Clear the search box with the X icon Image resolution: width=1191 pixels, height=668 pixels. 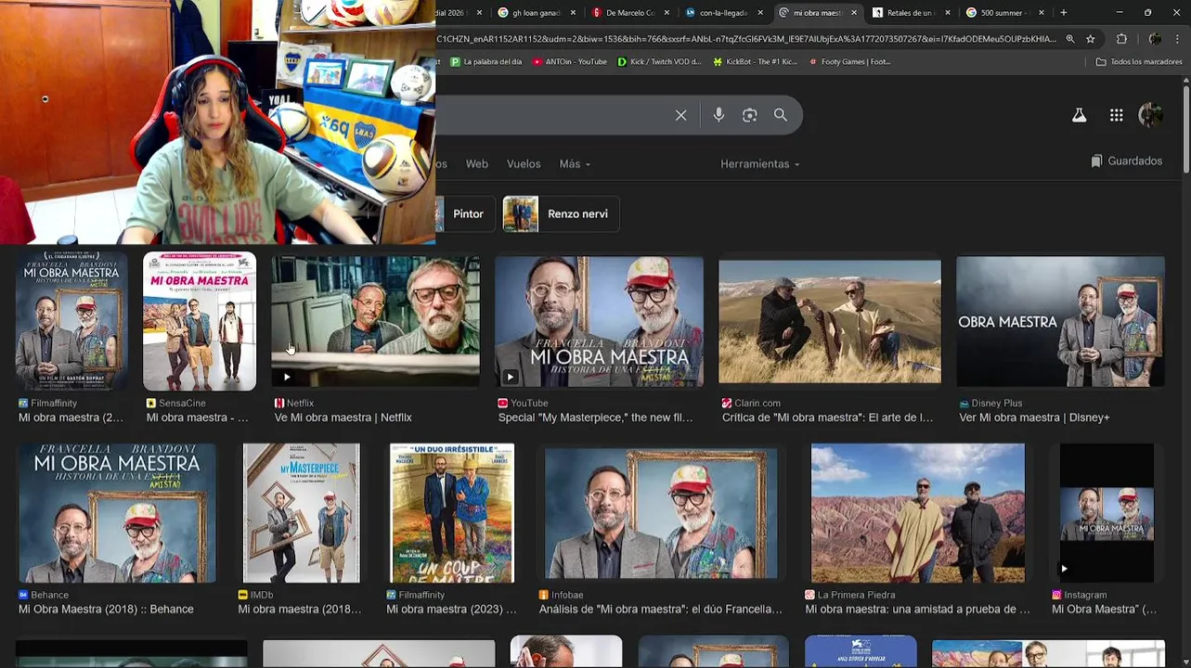[680, 115]
